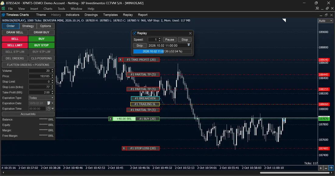Image resolution: width=335 pixels, height=176 pixels.
Task: Select the #1 TRAILING SL label
Action: coord(145,104)
